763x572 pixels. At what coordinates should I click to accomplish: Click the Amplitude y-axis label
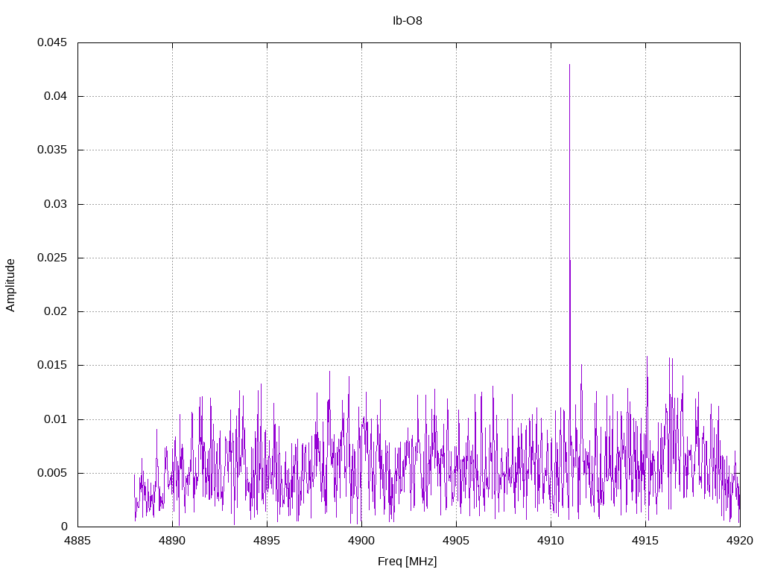[x=10, y=285]
